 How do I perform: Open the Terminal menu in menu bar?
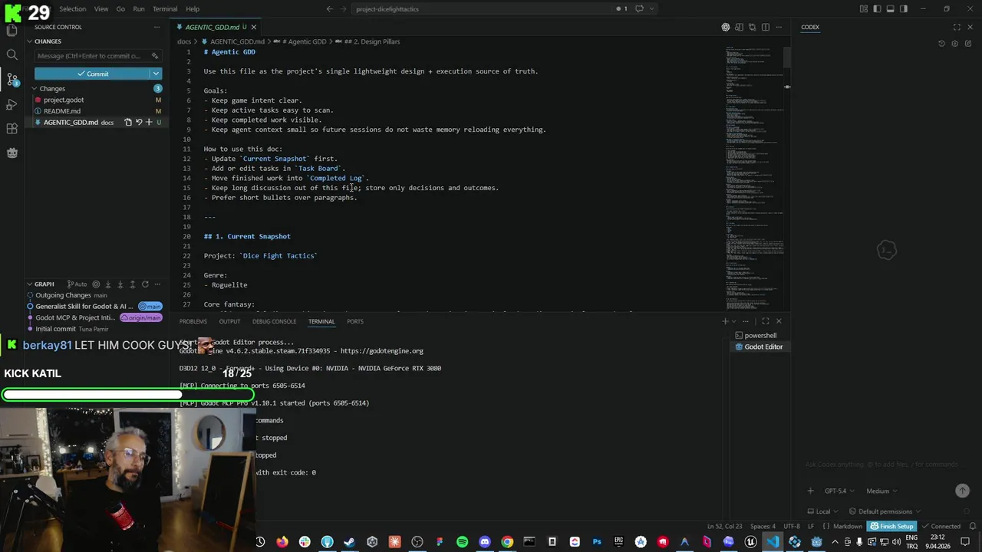(165, 9)
